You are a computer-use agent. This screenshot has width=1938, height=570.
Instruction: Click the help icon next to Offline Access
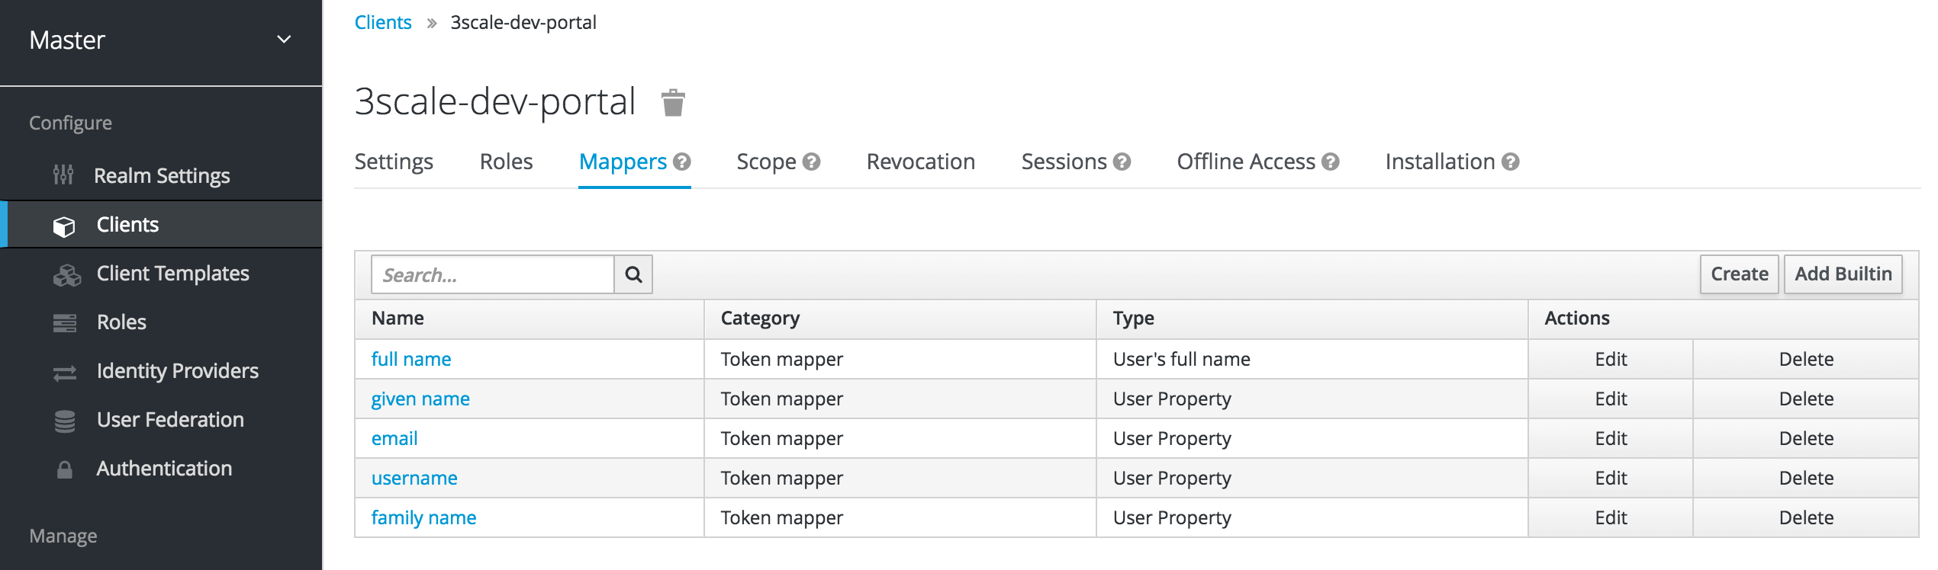coord(1331,162)
